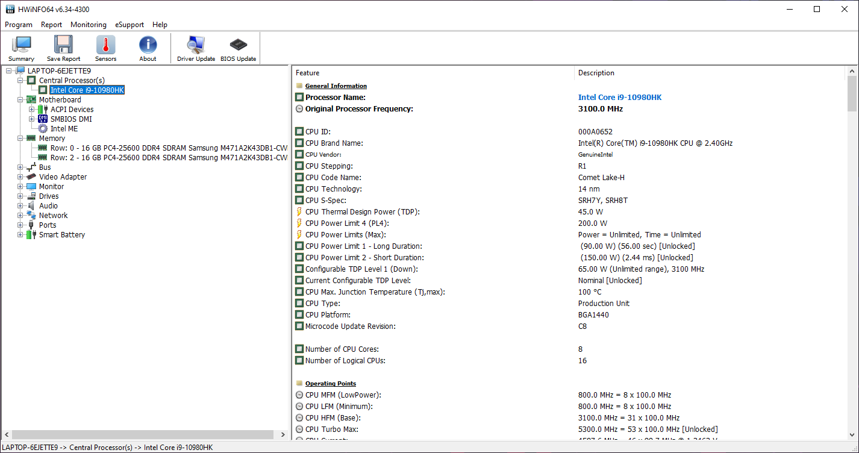Click the tree scrollbar left arrow
This screenshot has width=859, height=453.
[6, 435]
